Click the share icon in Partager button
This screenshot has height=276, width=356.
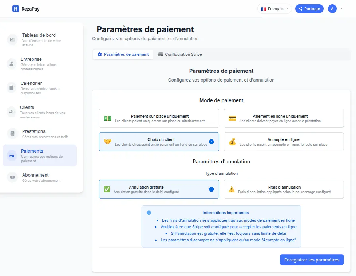pyautogui.click(x=300, y=9)
